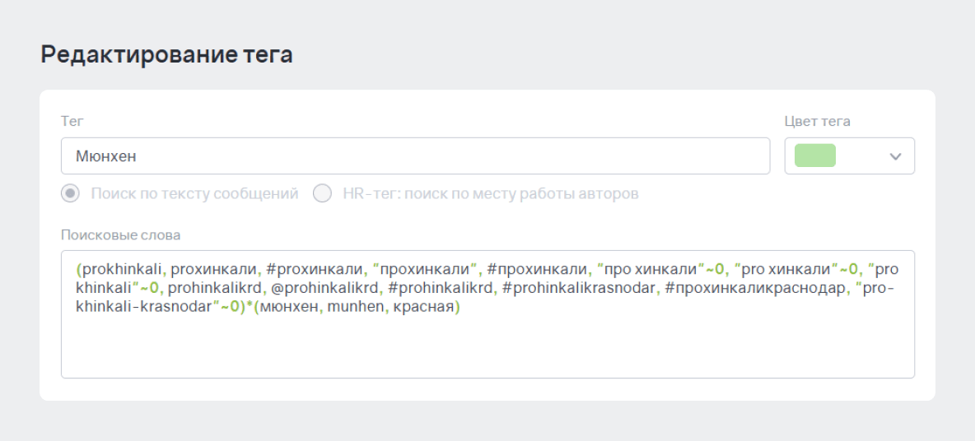Viewport: 975px width, 441px height.
Task: Select the HR-тег radio button circle
Action: pos(322,194)
